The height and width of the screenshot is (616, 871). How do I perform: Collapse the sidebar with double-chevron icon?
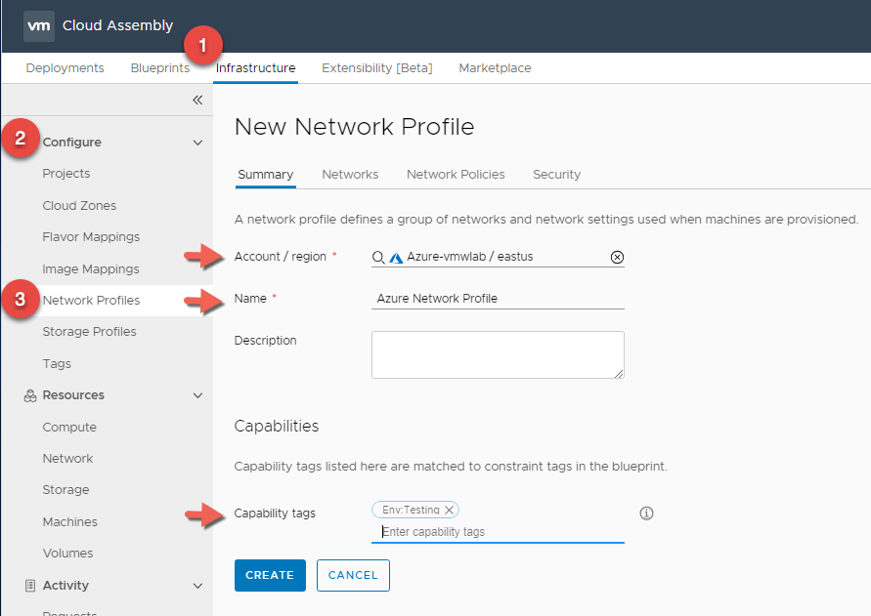[x=196, y=100]
